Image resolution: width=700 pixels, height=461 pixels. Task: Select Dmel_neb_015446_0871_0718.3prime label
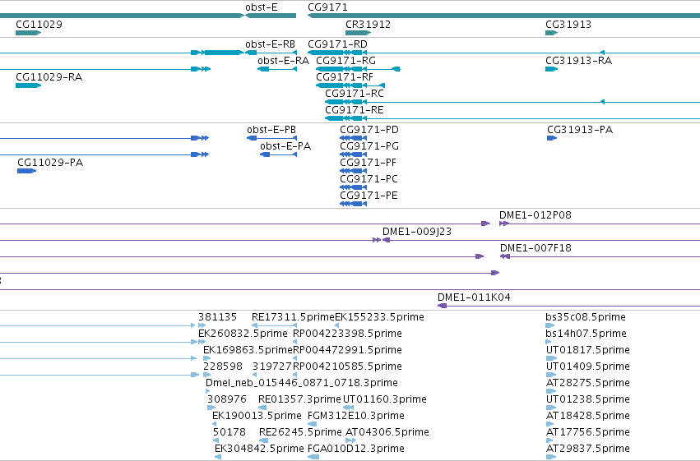tap(302, 383)
